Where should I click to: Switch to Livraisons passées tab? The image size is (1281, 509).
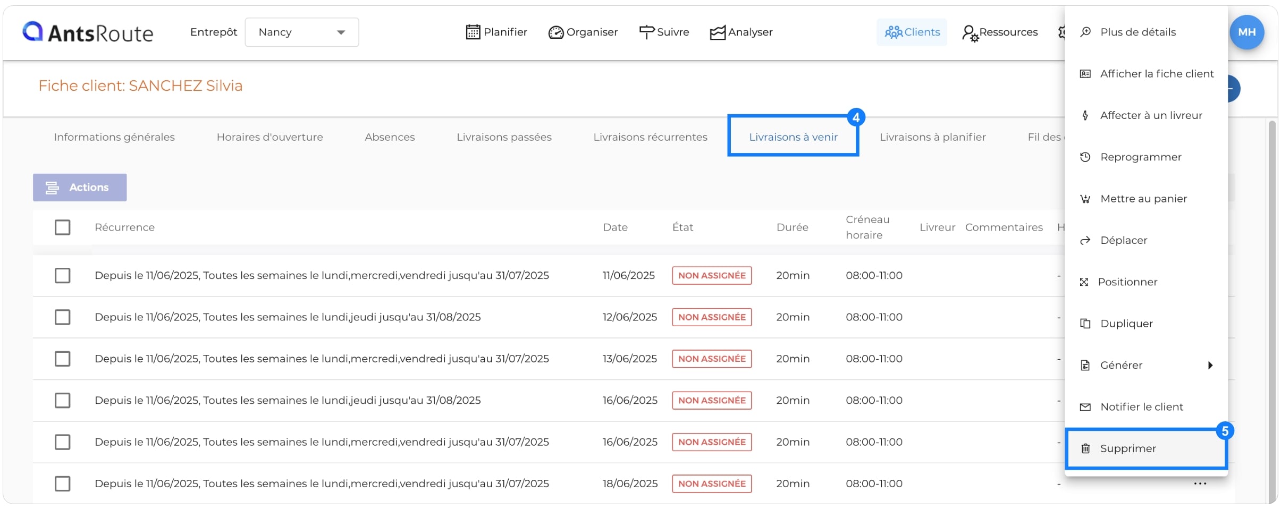[x=504, y=137]
